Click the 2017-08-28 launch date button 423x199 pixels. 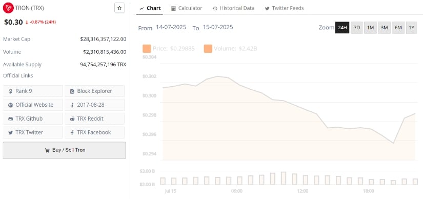coord(94,105)
